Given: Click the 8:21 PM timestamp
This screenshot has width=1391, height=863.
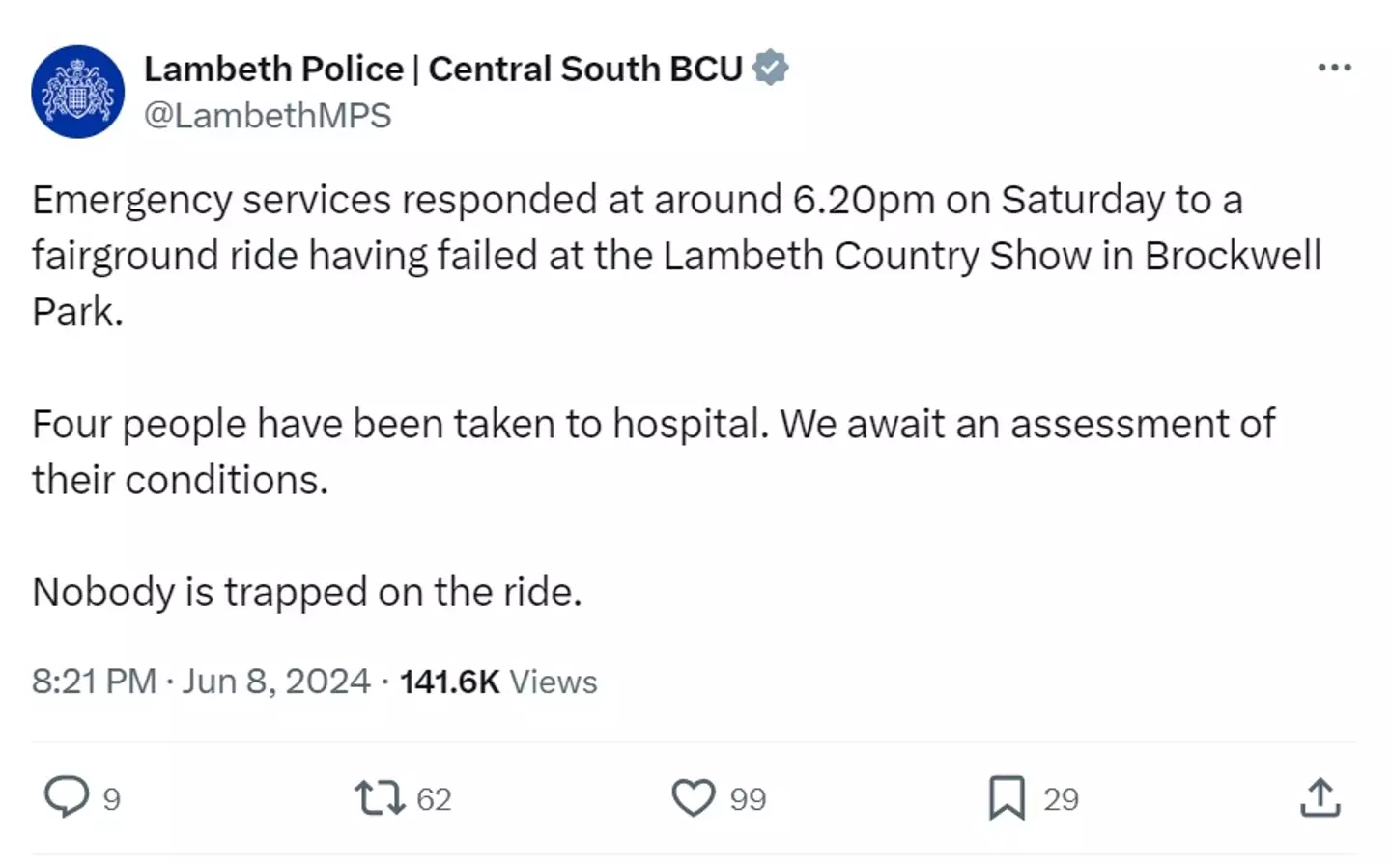Looking at the screenshot, I should (x=94, y=682).
